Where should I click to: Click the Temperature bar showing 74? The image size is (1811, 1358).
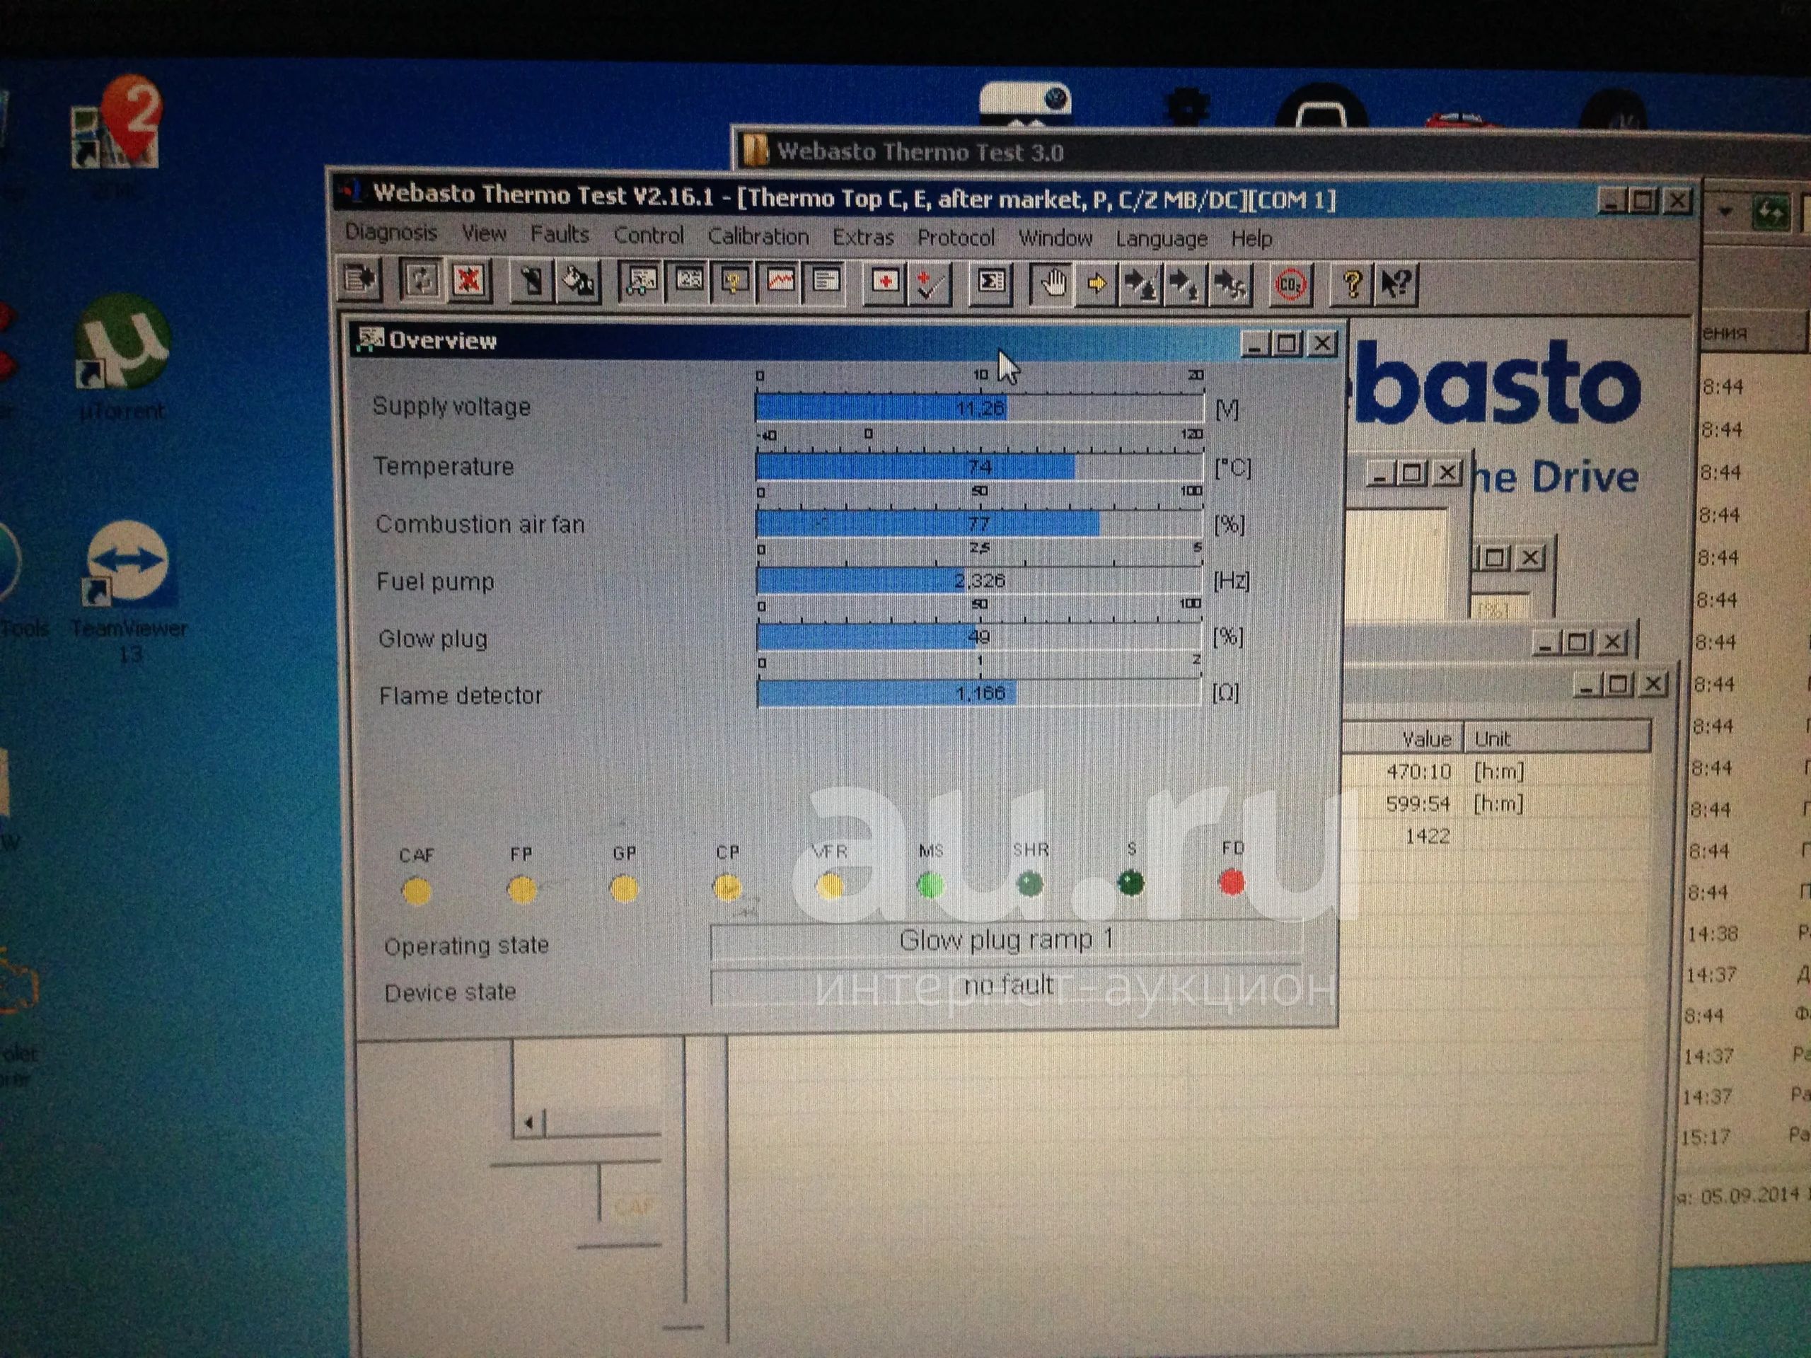979,467
